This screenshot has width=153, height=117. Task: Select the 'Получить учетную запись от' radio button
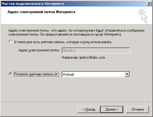coord(11,74)
